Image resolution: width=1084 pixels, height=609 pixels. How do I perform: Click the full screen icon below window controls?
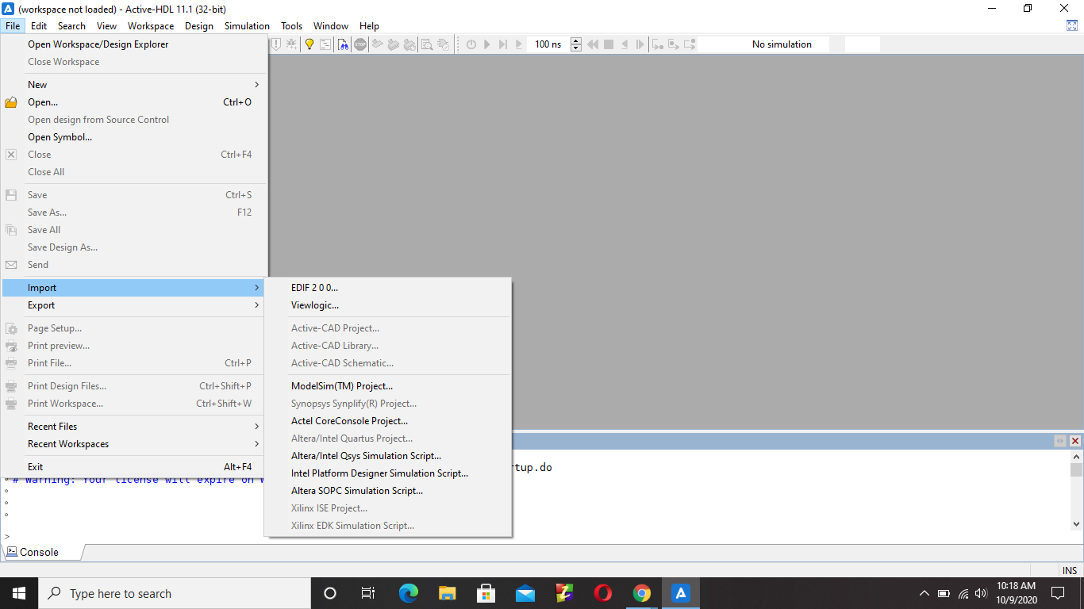[x=1072, y=25]
